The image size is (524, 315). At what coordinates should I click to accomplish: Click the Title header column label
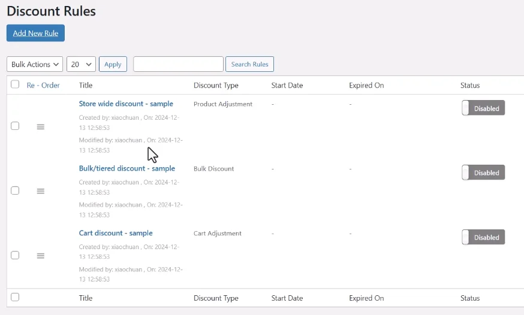86,86
